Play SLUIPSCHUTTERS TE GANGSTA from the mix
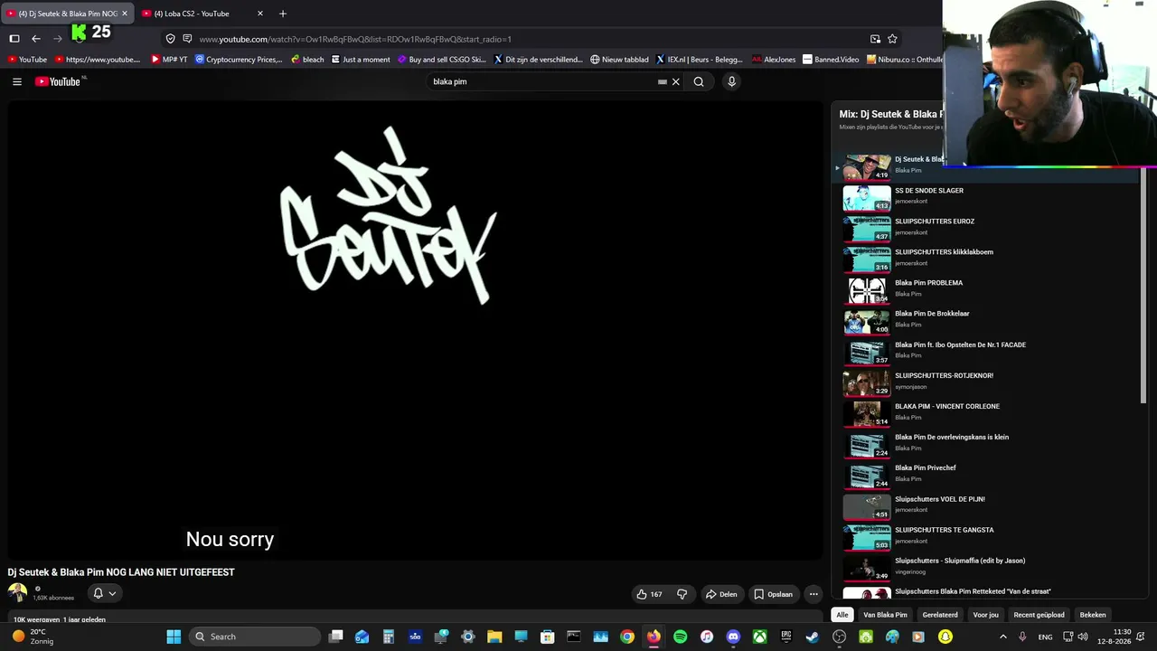Screen dimensions: 1157x651 click(985, 536)
